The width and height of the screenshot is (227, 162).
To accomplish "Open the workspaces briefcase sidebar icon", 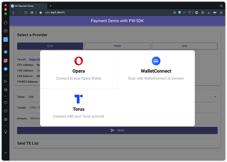I will [x=6, y=40].
